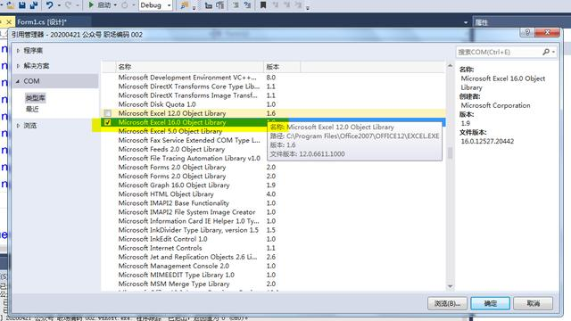Viewport: 571px width, 321px height.
Task: Open the Undo history dropdown arrow
Action: tap(59, 5)
